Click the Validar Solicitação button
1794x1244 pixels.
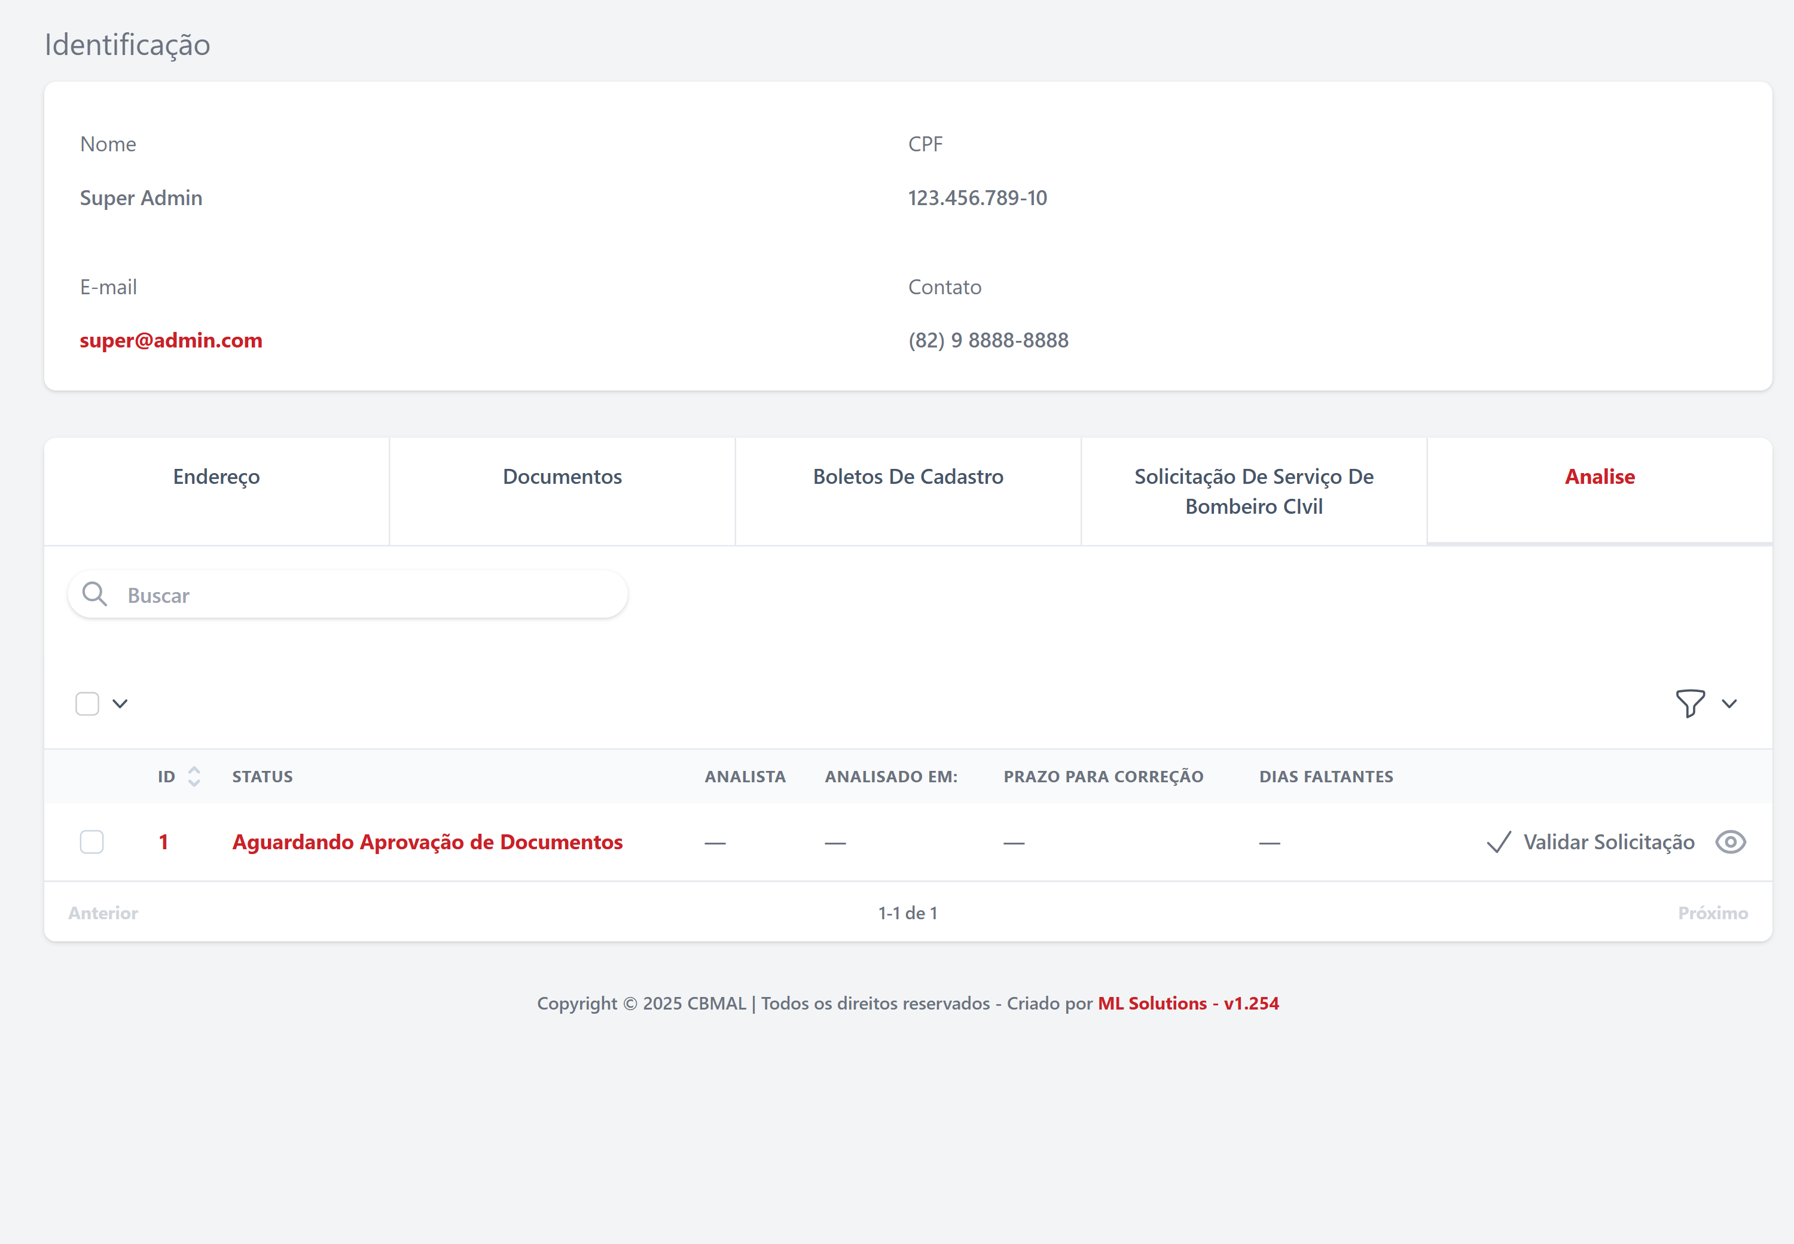1609,842
